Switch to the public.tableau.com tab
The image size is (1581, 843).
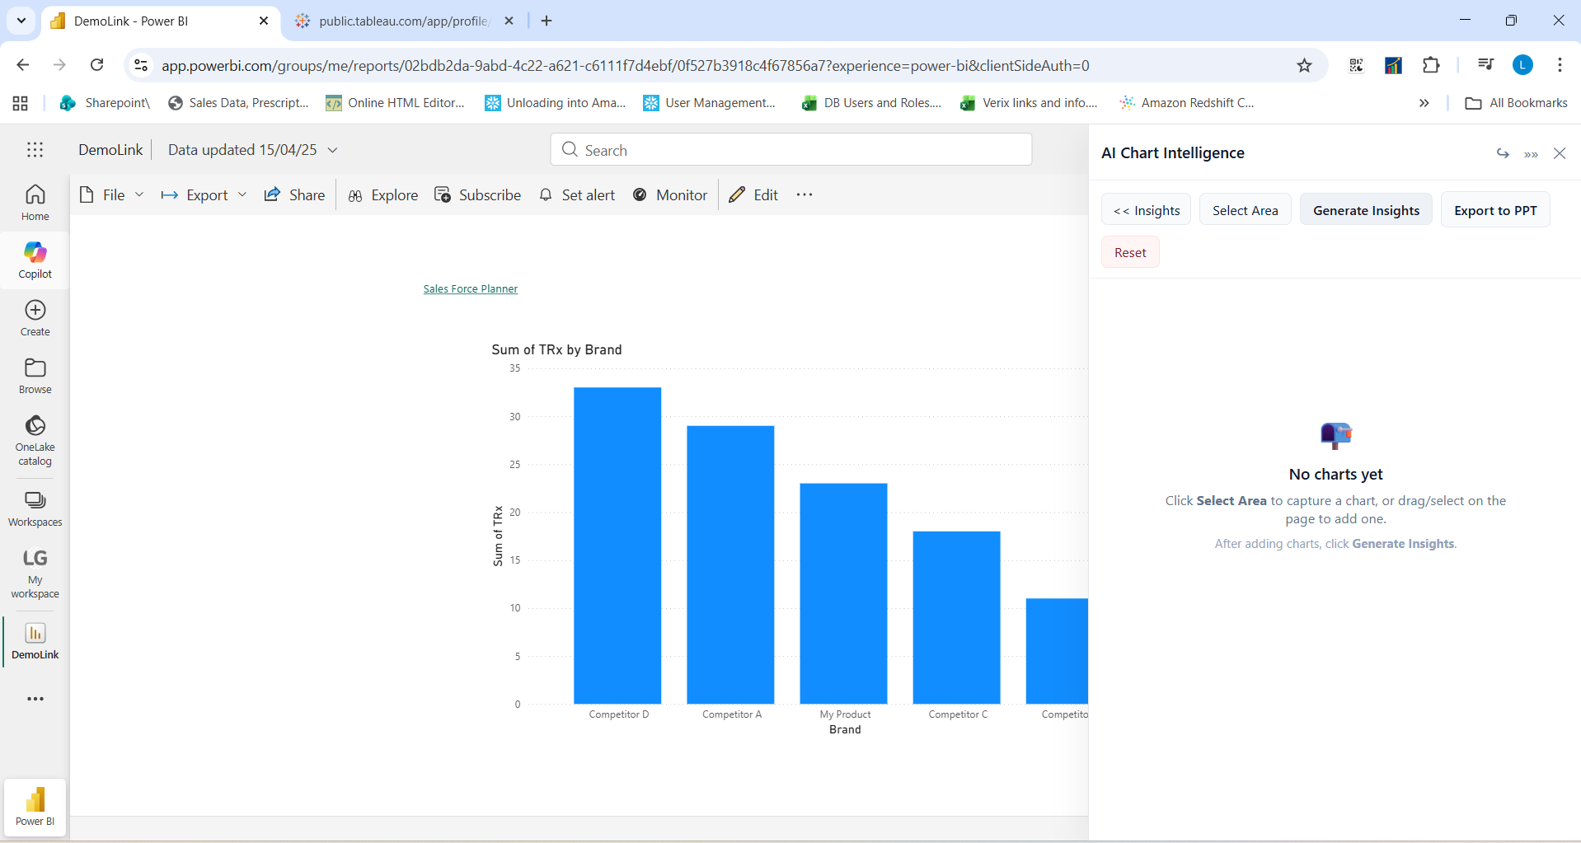387,21
